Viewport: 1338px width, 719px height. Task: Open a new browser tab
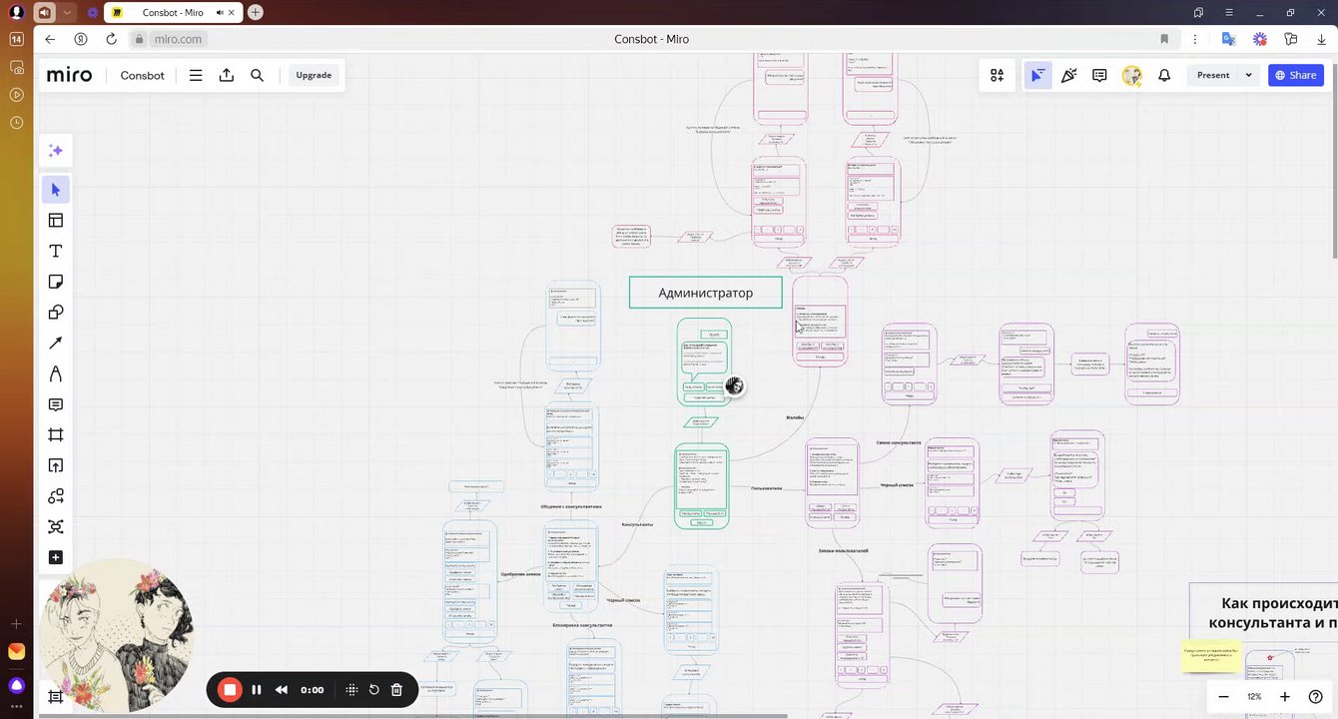pos(256,12)
